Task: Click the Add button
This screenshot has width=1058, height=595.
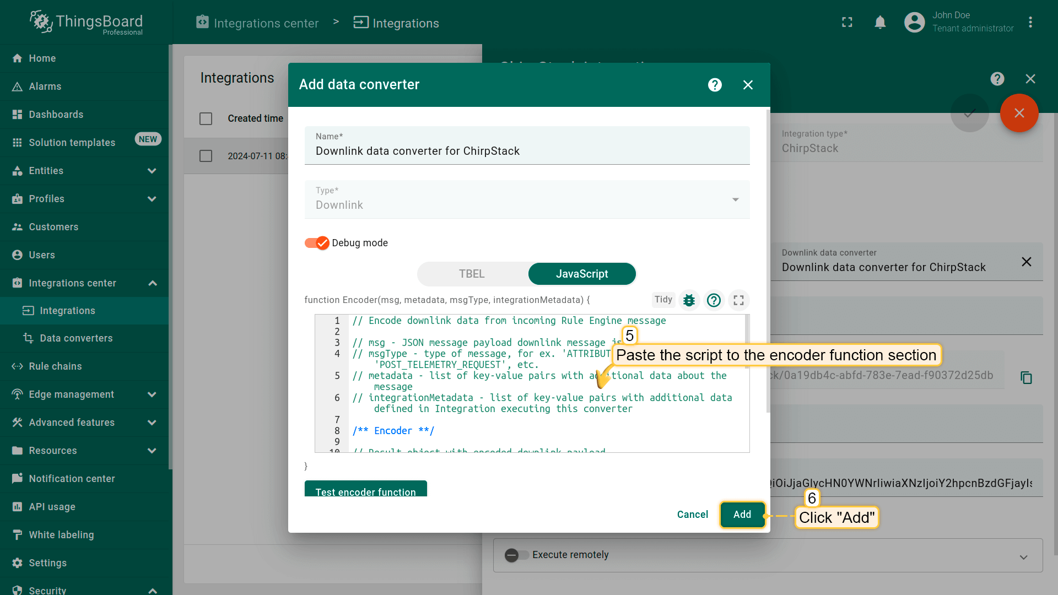Action: tap(742, 515)
